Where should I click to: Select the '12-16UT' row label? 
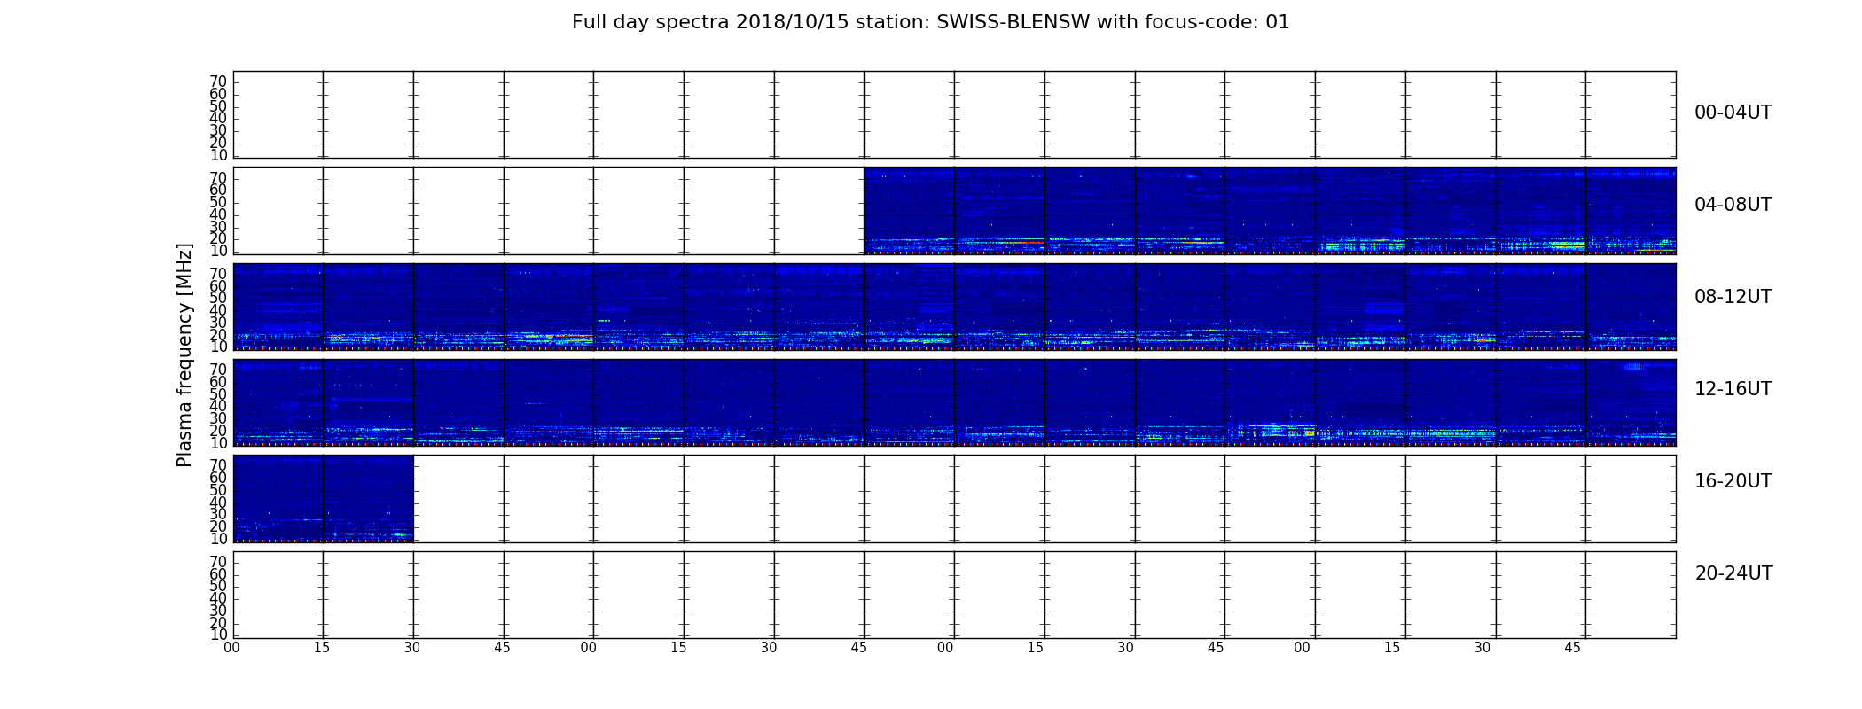point(1733,389)
